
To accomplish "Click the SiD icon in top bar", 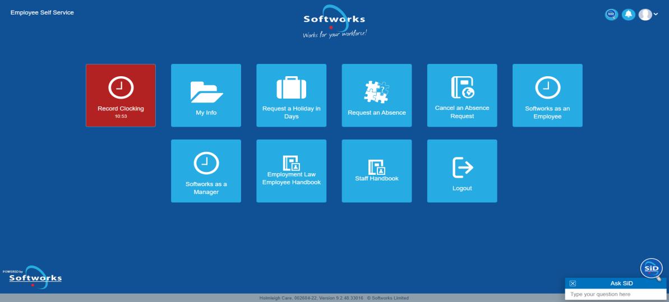I will (611, 15).
